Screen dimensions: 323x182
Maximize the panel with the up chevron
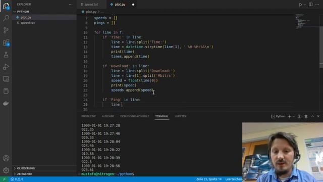coord(312,116)
